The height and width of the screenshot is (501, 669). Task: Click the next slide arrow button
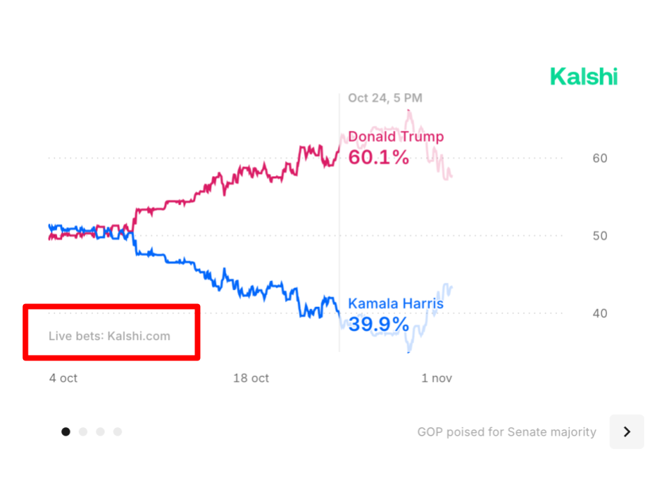point(626,431)
